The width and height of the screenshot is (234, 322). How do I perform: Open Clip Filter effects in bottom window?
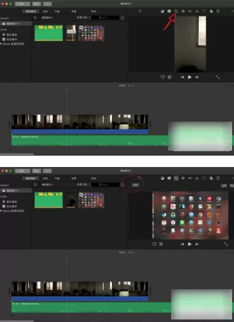[211, 178]
